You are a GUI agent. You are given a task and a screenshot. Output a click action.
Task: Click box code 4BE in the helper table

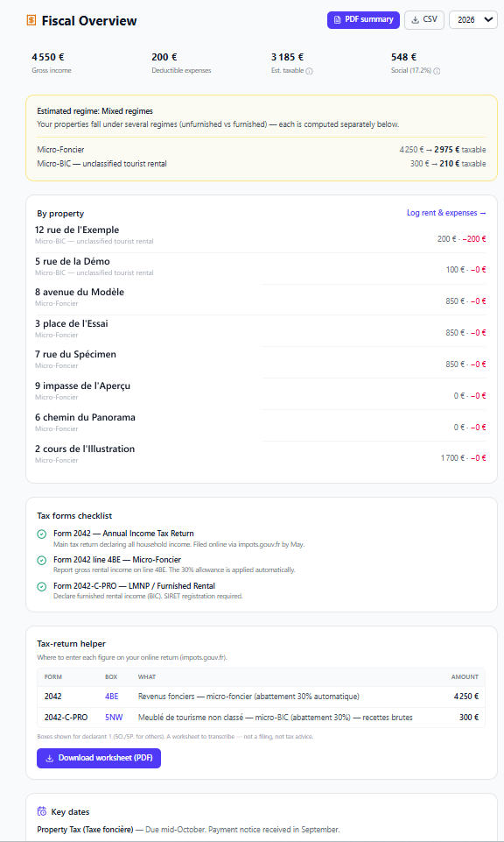point(111,697)
